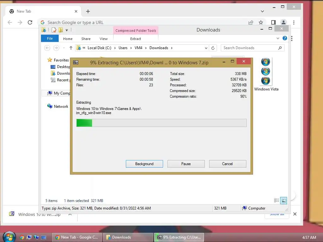Select VM4 in the address path
Viewport: 323px width, 242px height.
[x=138, y=48]
